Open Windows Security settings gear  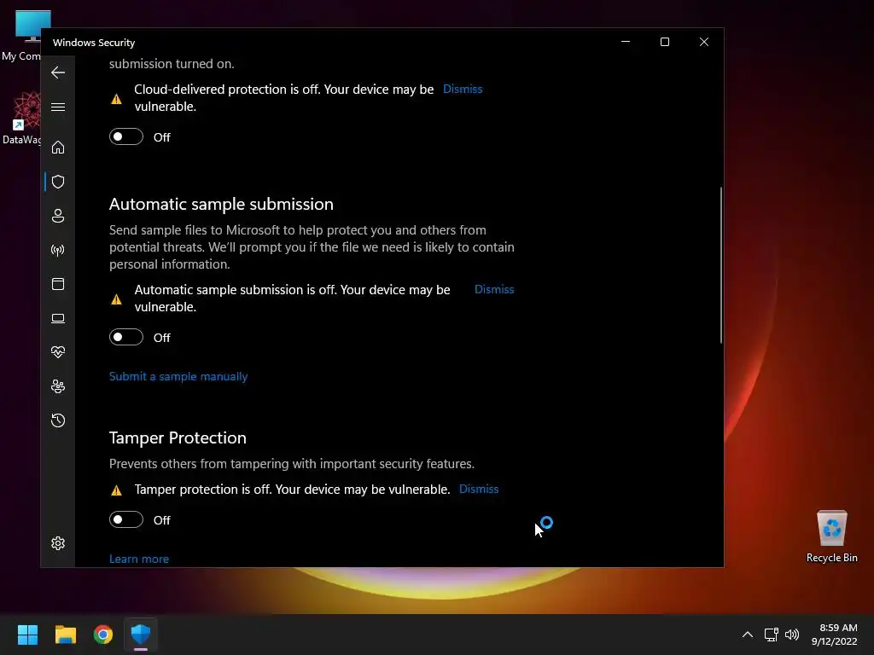(58, 543)
